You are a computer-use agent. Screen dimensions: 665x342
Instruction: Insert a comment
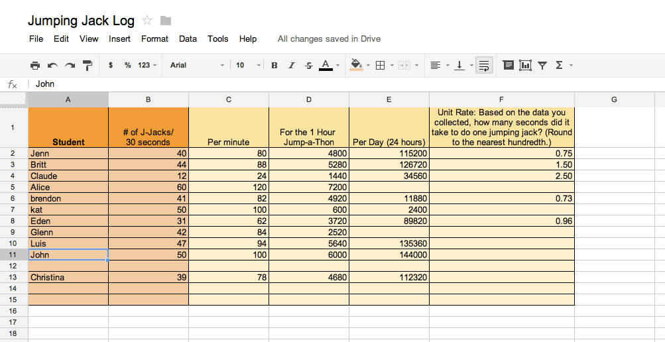[508, 65]
